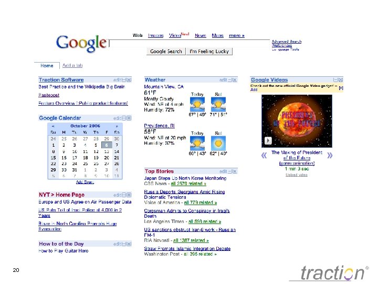Image resolution: width=378 pixels, height=284 pixels.
Task: Show next video with right double-chevron
Action: point(330,155)
